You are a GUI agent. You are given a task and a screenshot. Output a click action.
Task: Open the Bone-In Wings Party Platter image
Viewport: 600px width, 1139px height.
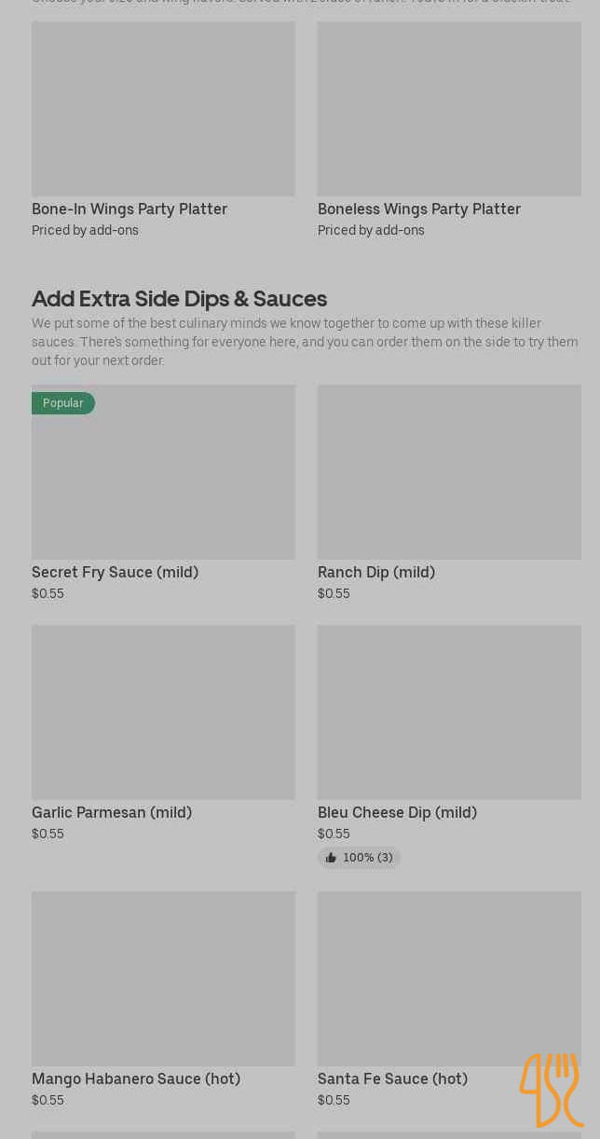(x=163, y=108)
